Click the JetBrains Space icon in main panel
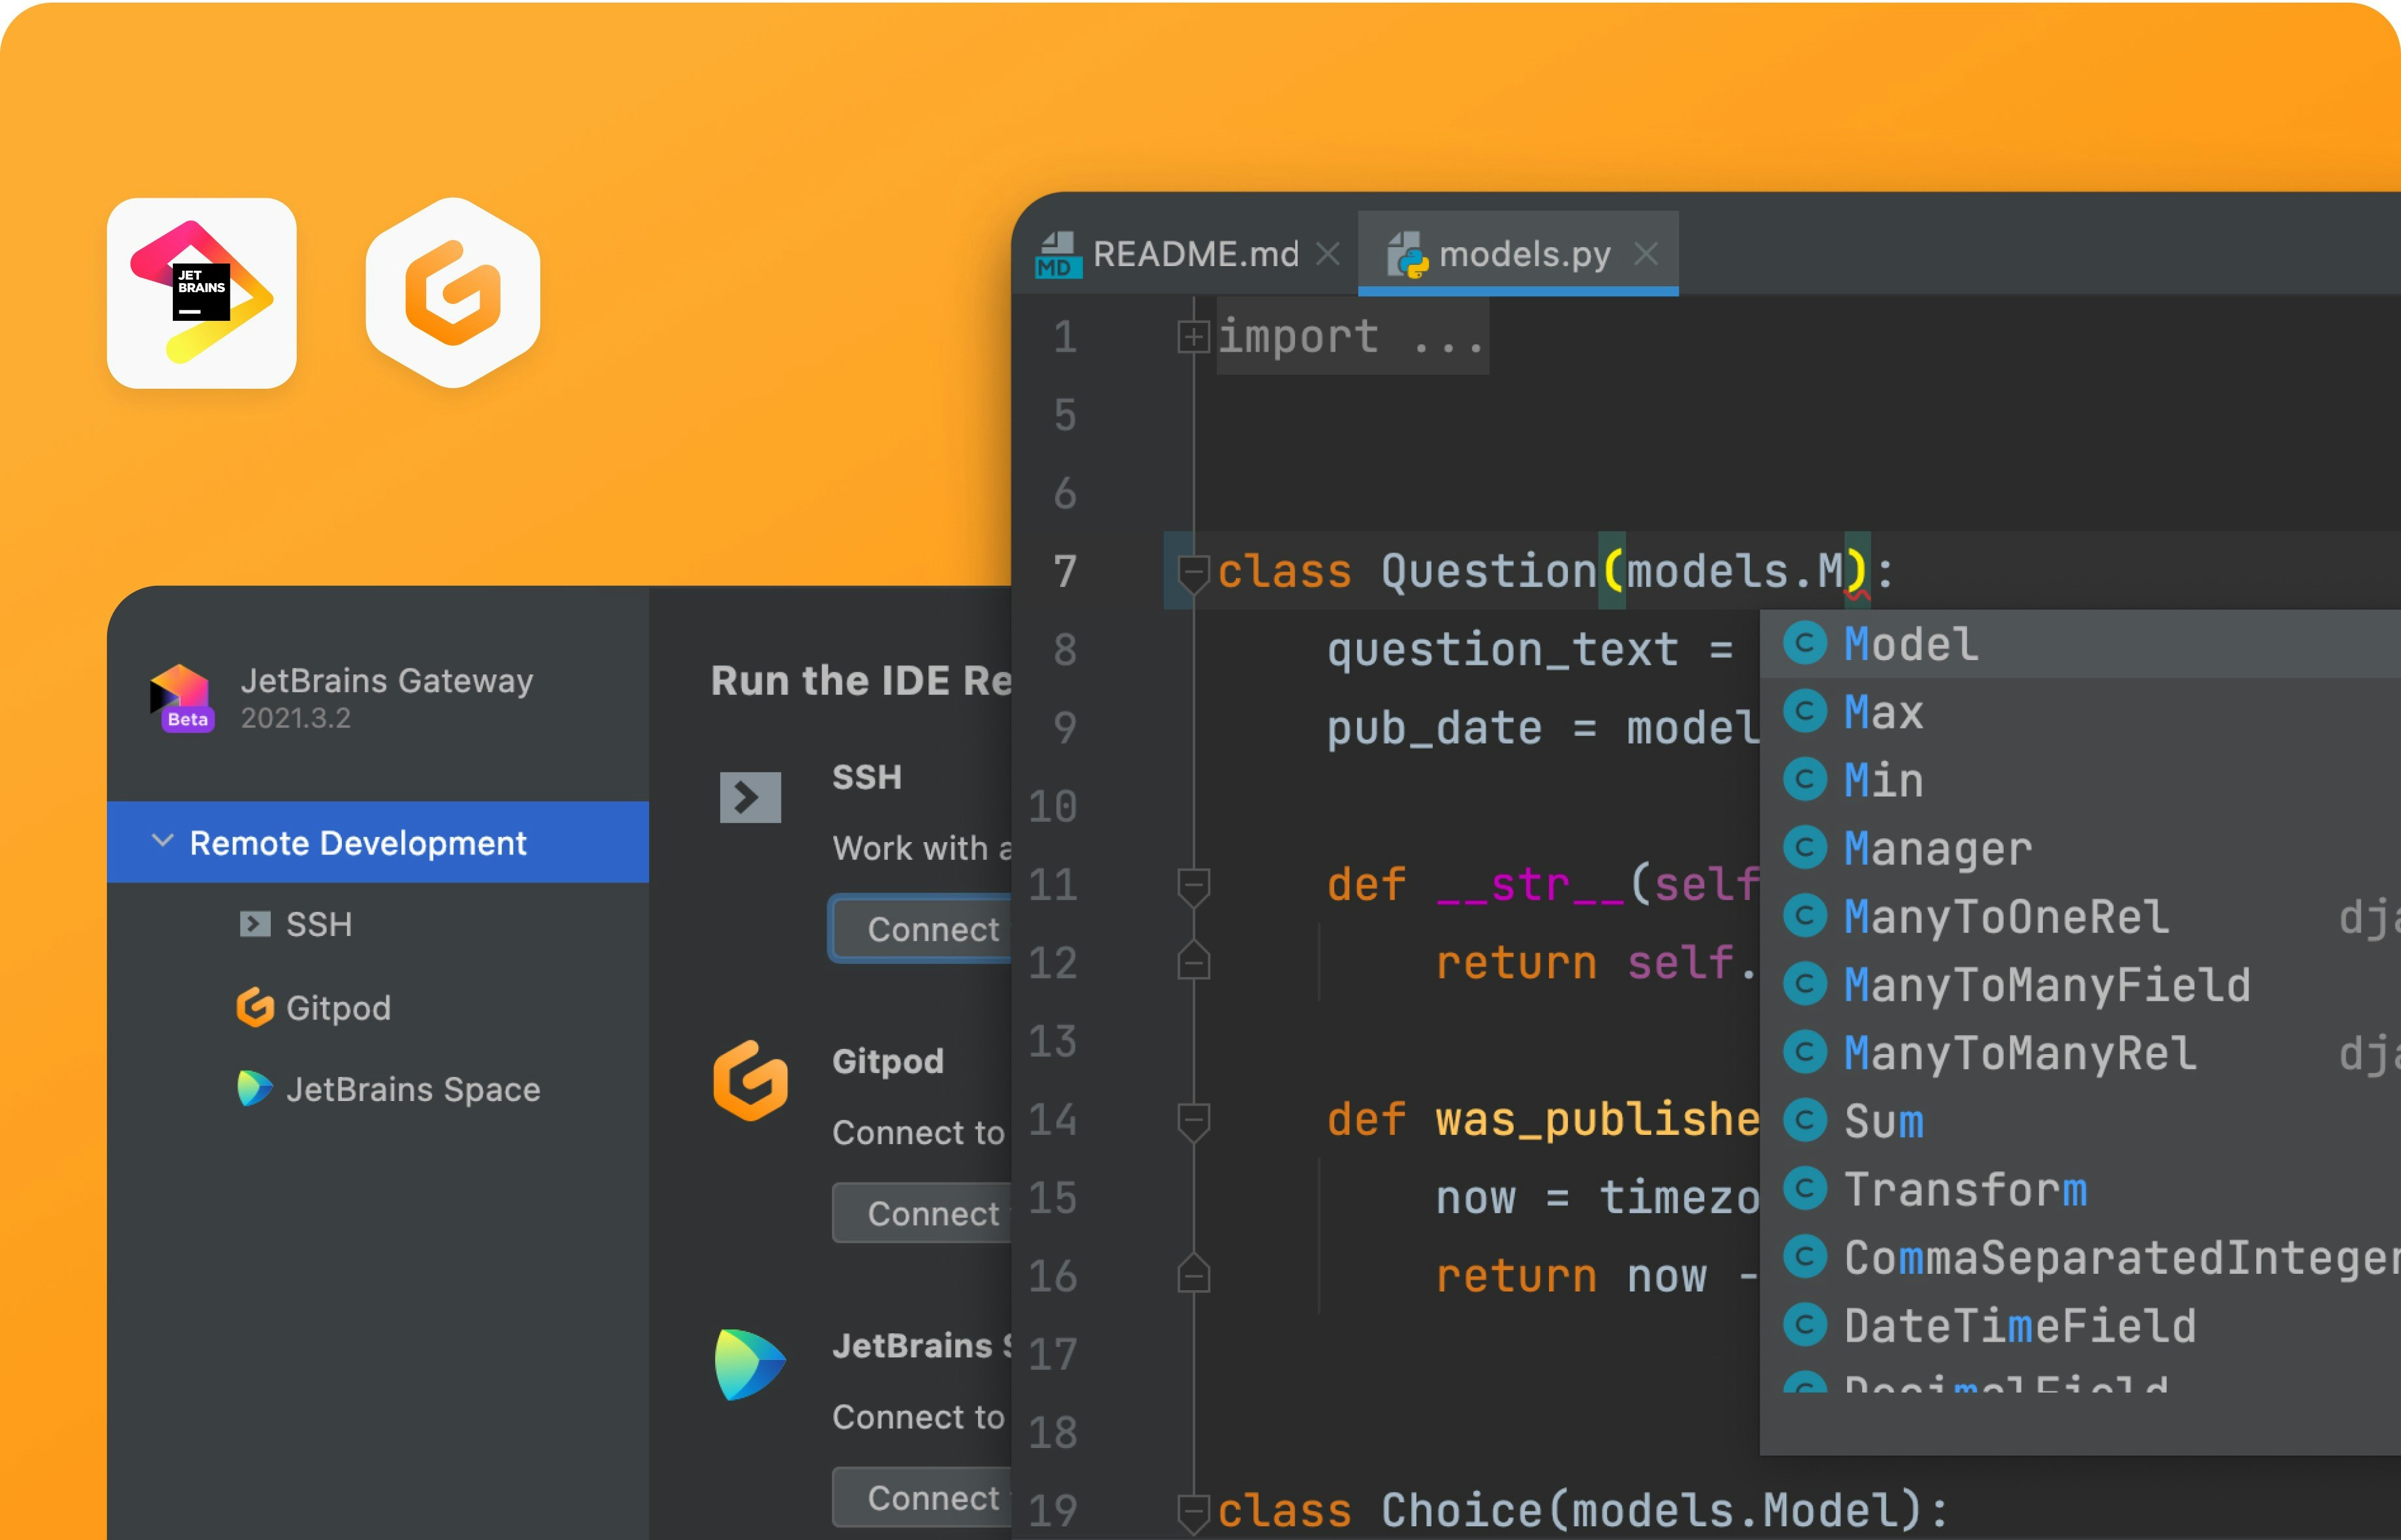 coord(750,1364)
